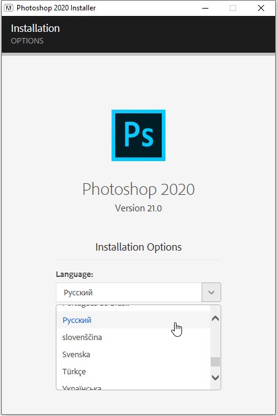277x416 pixels.
Task: Click the language list scrollbar thumb
Action: [x=216, y=361]
